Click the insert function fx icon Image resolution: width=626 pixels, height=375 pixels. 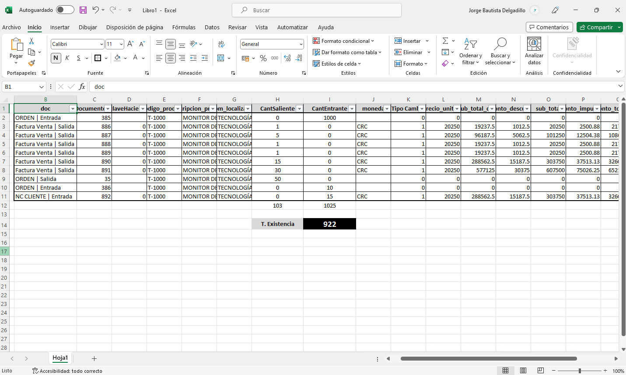coord(82,87)
